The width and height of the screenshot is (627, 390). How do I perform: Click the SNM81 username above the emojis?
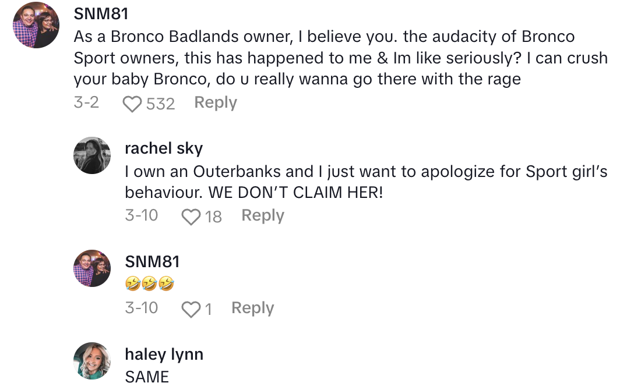pyautogui.click(x=152, y=262)
